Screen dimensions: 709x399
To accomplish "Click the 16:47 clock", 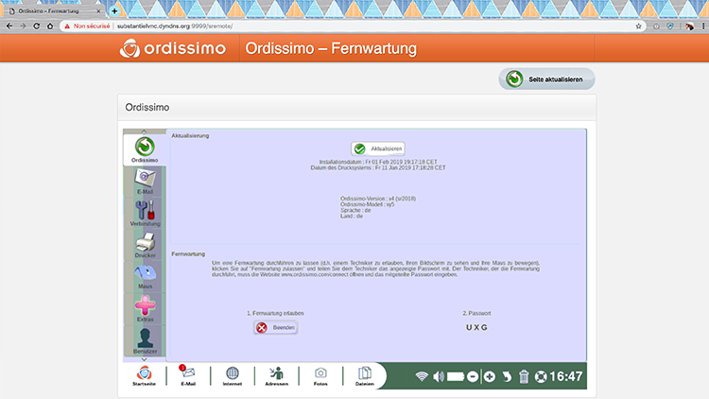I will (565, 376).
